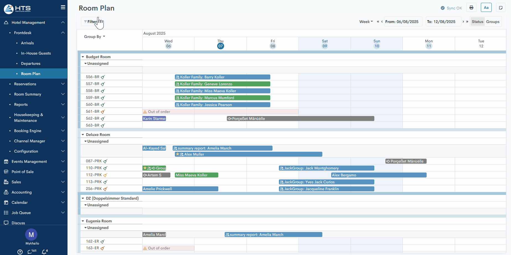Open the notifications bell icon
This screenshot has width=511, height=255.
coord(44,252)
